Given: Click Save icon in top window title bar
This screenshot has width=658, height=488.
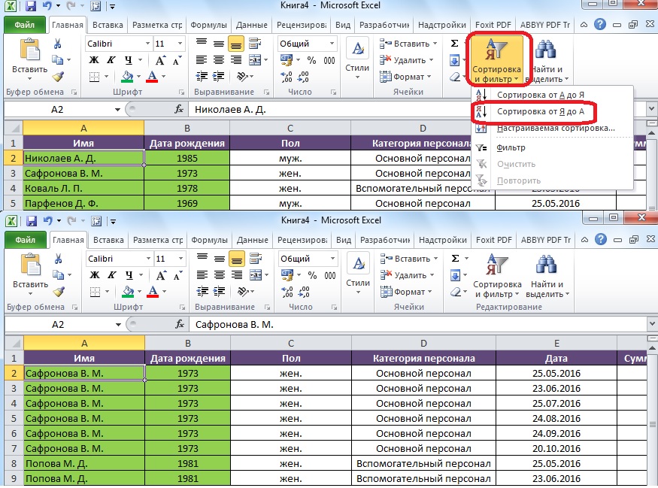Looking at the screenshot, I should point(30,6).
